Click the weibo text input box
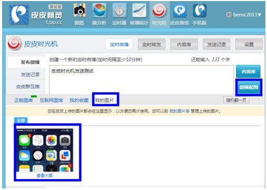This screenshot has height=190, width=267. (x=142, y=80)
